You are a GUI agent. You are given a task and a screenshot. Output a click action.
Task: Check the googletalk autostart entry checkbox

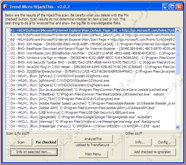[8, 117]
